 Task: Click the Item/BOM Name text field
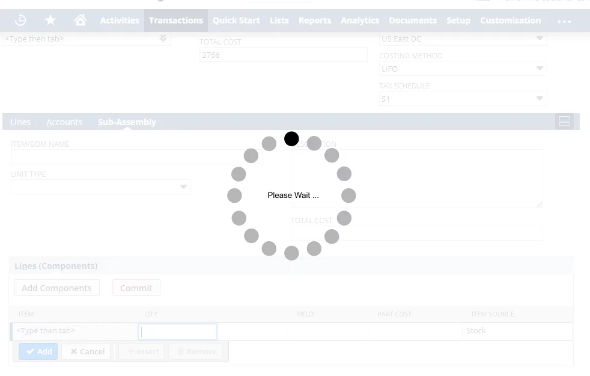tap(136, 156)
